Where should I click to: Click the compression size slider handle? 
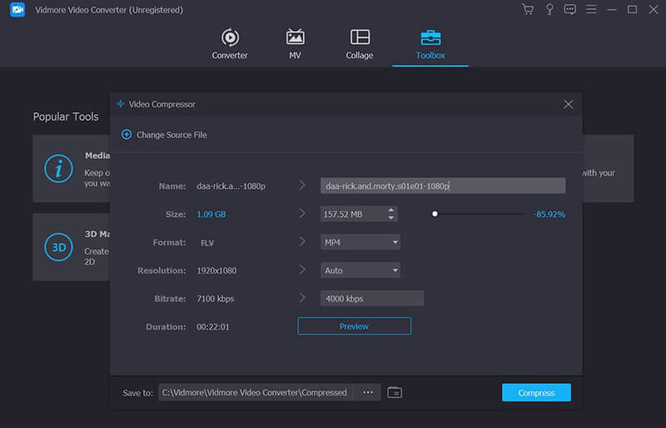coord(435,214)
